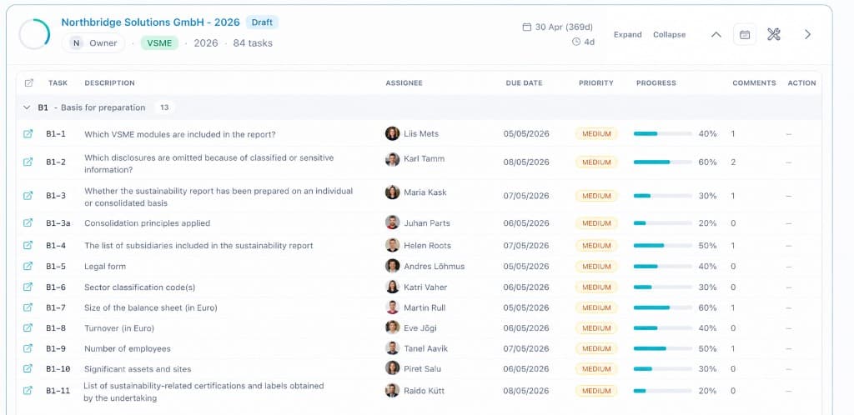Open task B1-1 via its edit icon
This screenshot has height=415, width=854.
click(x=28, y=134)
